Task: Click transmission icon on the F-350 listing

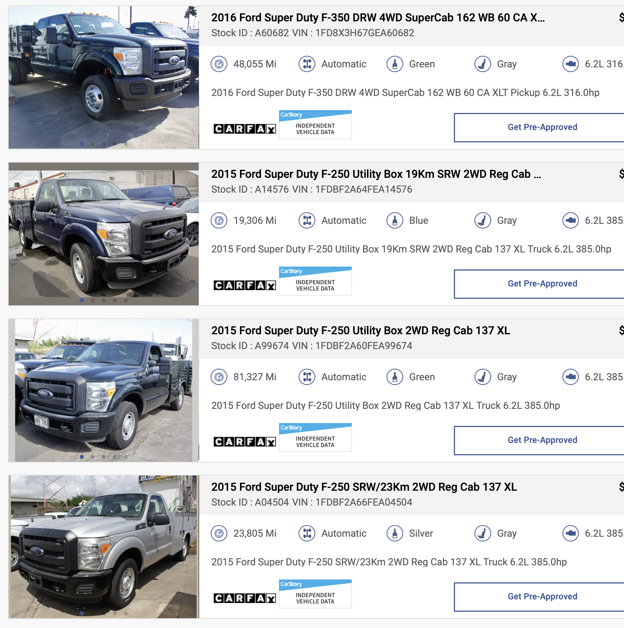Action: [x=307, y=64]
